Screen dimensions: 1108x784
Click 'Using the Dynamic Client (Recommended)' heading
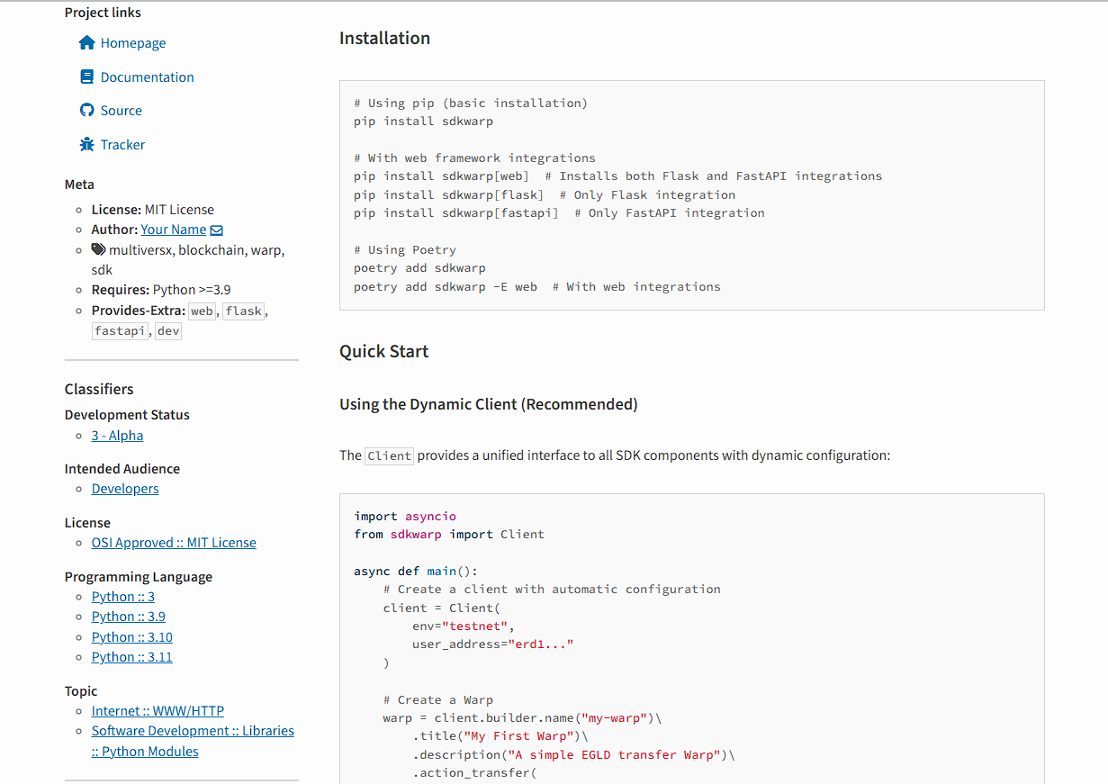click(x=489, y=404)
